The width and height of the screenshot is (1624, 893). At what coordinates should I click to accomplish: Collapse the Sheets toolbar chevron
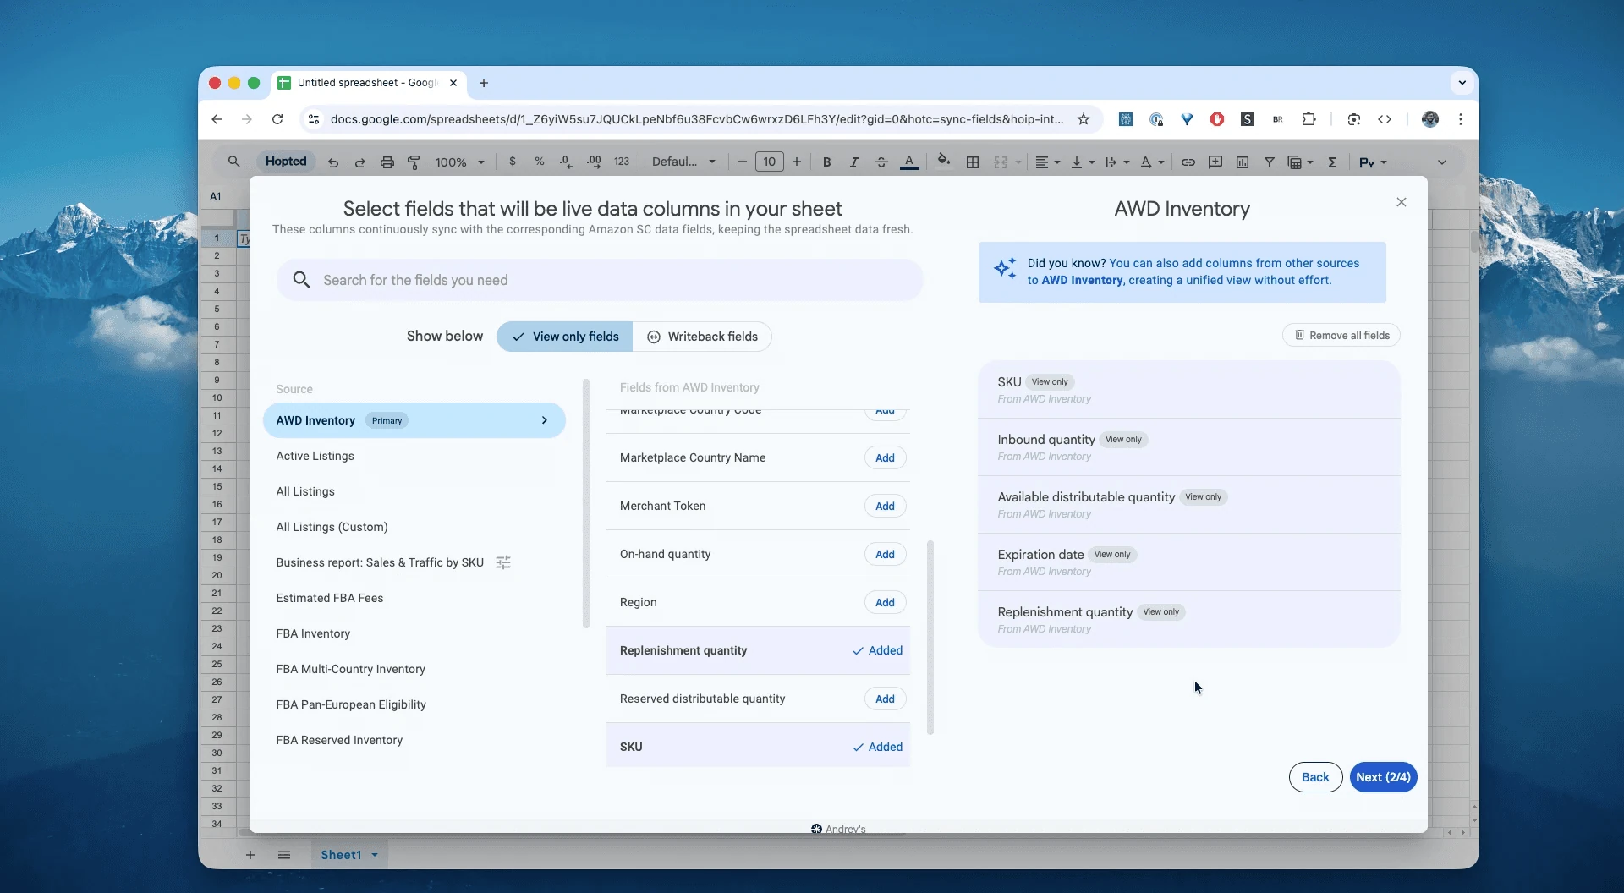(1442, 162)
